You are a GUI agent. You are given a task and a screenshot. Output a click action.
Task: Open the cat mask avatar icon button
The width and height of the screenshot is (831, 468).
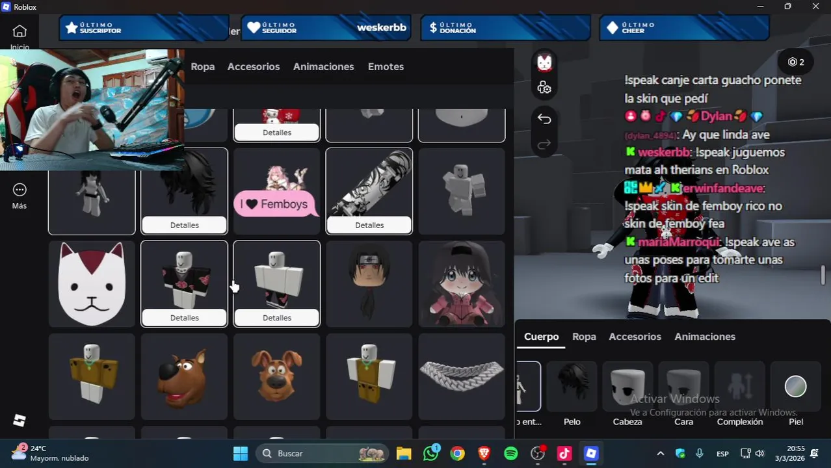click(x=544, y=62)
